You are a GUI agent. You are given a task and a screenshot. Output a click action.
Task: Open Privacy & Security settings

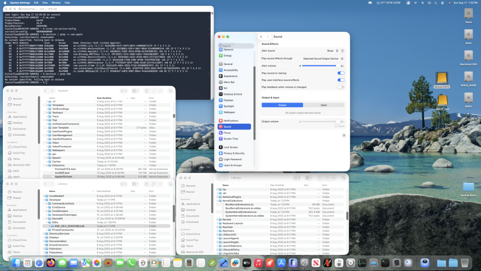234,153
